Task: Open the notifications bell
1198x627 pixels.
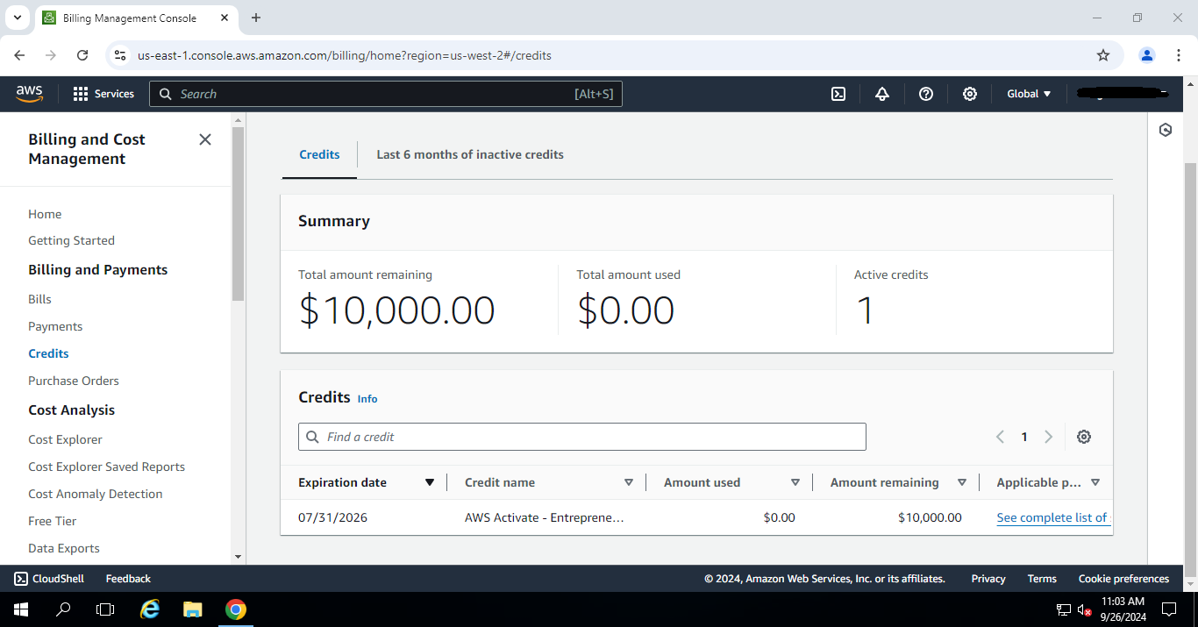Action: pos(882,94)
